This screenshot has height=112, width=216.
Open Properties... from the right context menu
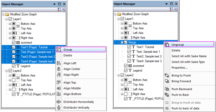pos(180,68)
